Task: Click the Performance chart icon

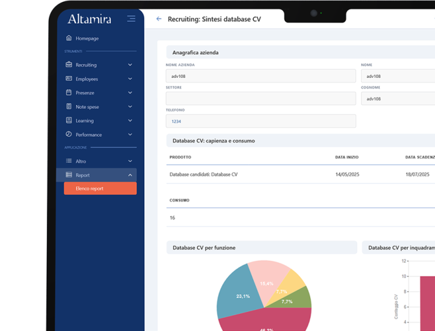Action: [x=69, y=134]
